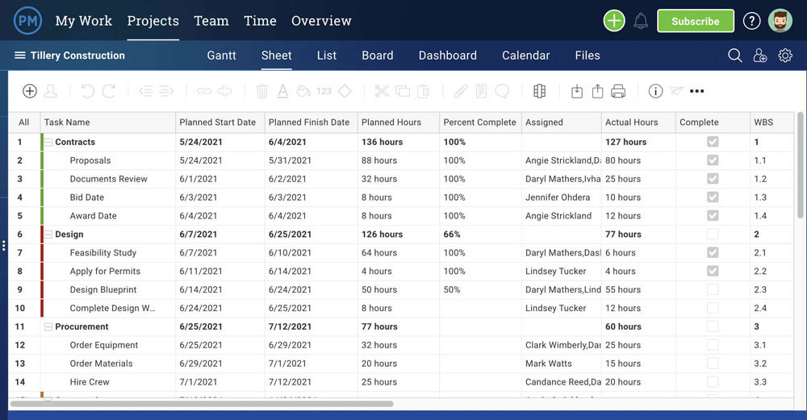Image resolution: width=807 pixels, height=420 pixels.
Task: Open the help question mark icon
Action: pos(751,21)
